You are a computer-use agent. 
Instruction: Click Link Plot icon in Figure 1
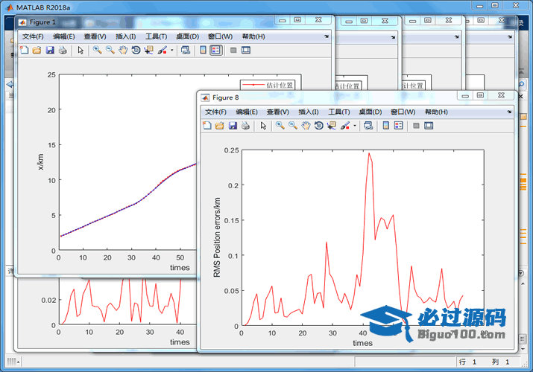point(186,50)
